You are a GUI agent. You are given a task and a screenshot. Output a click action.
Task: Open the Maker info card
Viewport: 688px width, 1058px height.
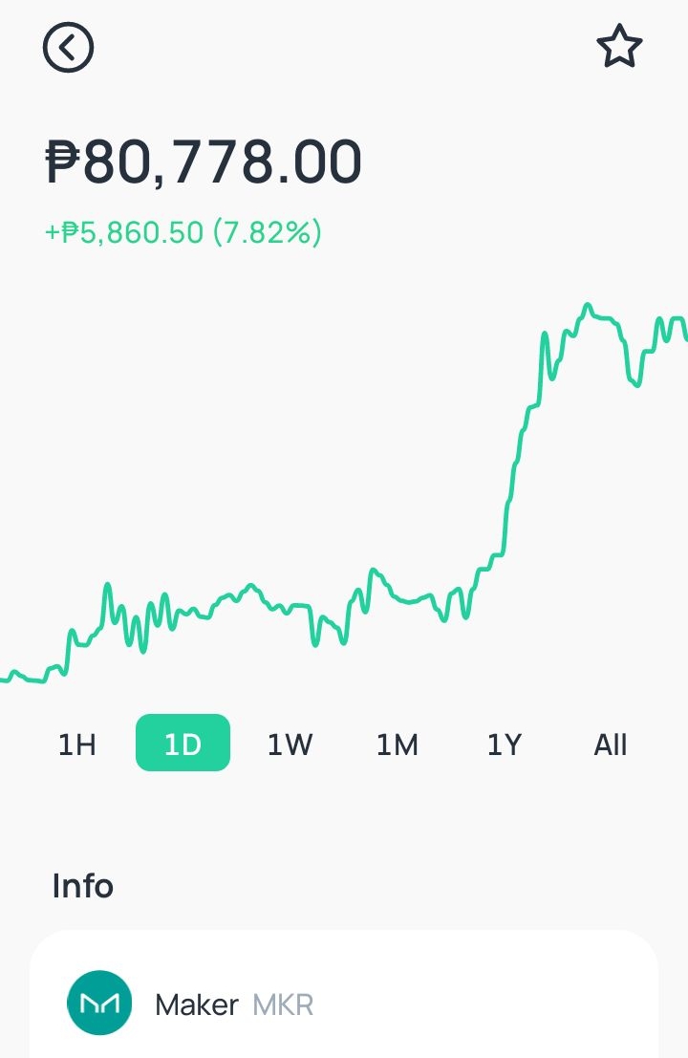[344, 995]
